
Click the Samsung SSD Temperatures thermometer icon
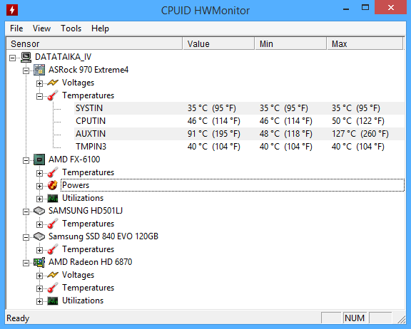coord(52,249)
